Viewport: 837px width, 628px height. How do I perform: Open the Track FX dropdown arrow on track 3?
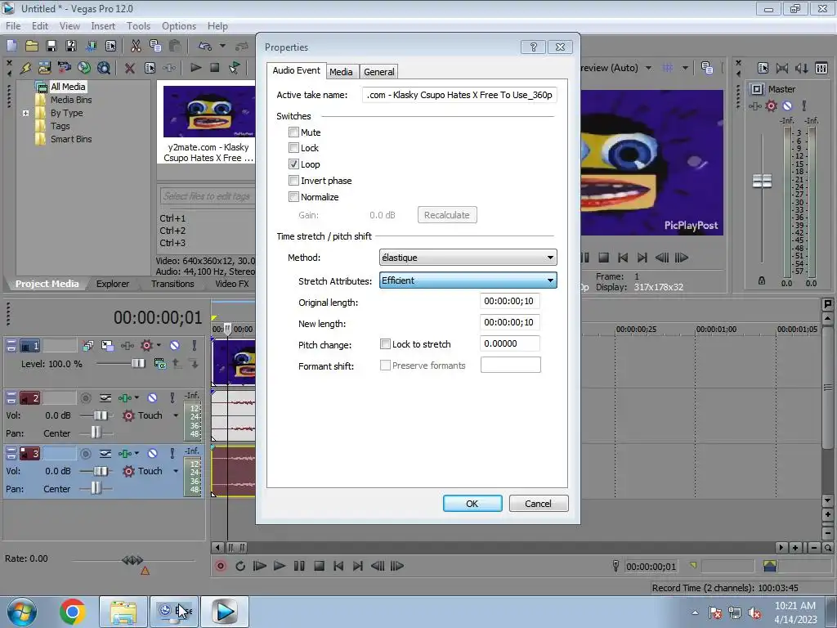pyautogui.click(x=137, y=453)
